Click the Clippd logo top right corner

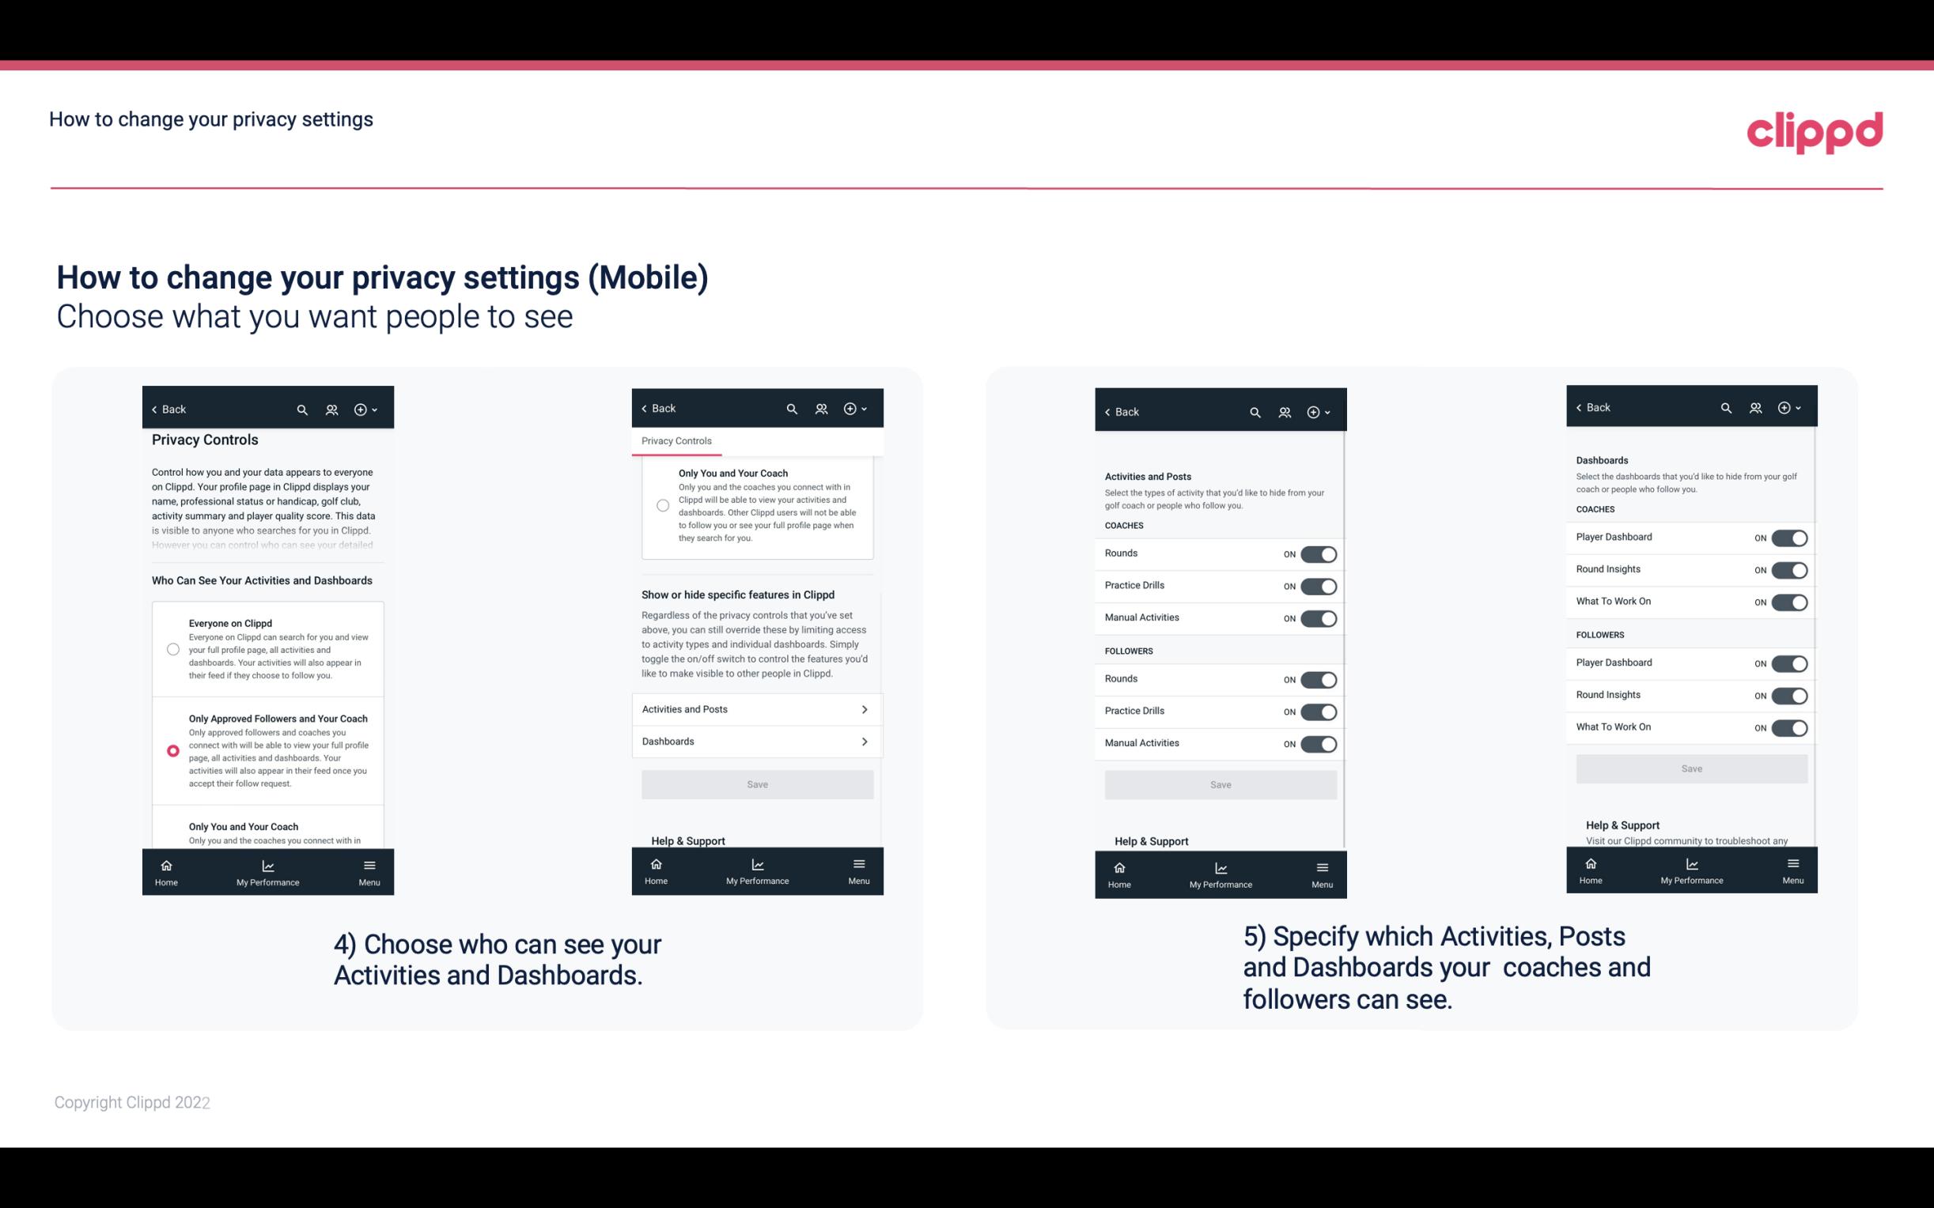1817,130
